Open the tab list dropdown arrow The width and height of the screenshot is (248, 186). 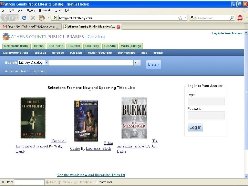[x=246, y=27]
